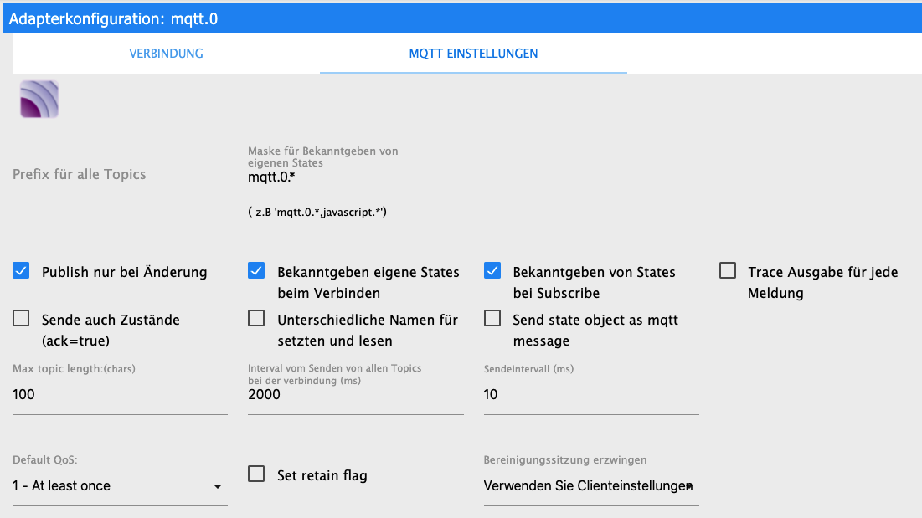Viewport: 922px width, 518px height.
Task: Enable Unterschiedliche Namen für setzten und lesen
Action: pos(257,319)
